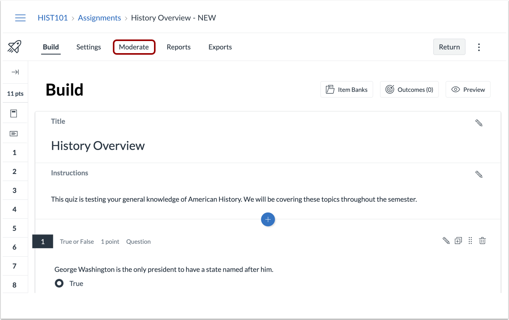Click the quiz instructions paragraph text
The height and width of the screenshot is (320, 509).
234,199
